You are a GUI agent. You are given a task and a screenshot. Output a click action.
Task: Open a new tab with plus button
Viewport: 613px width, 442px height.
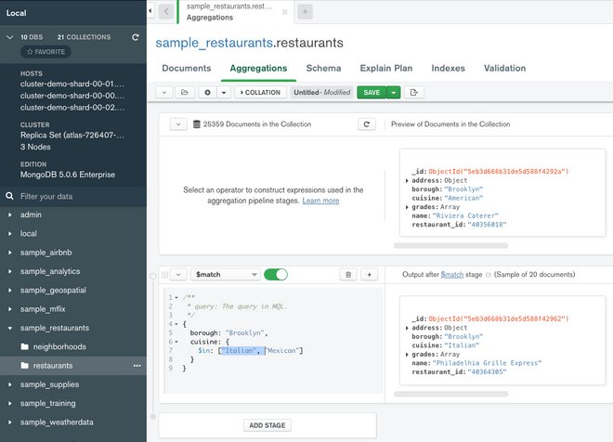305,11
